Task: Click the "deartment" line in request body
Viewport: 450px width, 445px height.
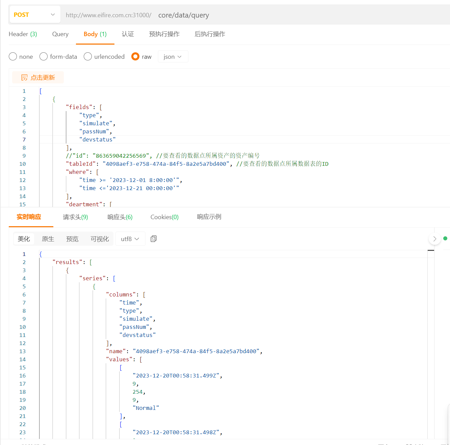Action: [89, 204]
